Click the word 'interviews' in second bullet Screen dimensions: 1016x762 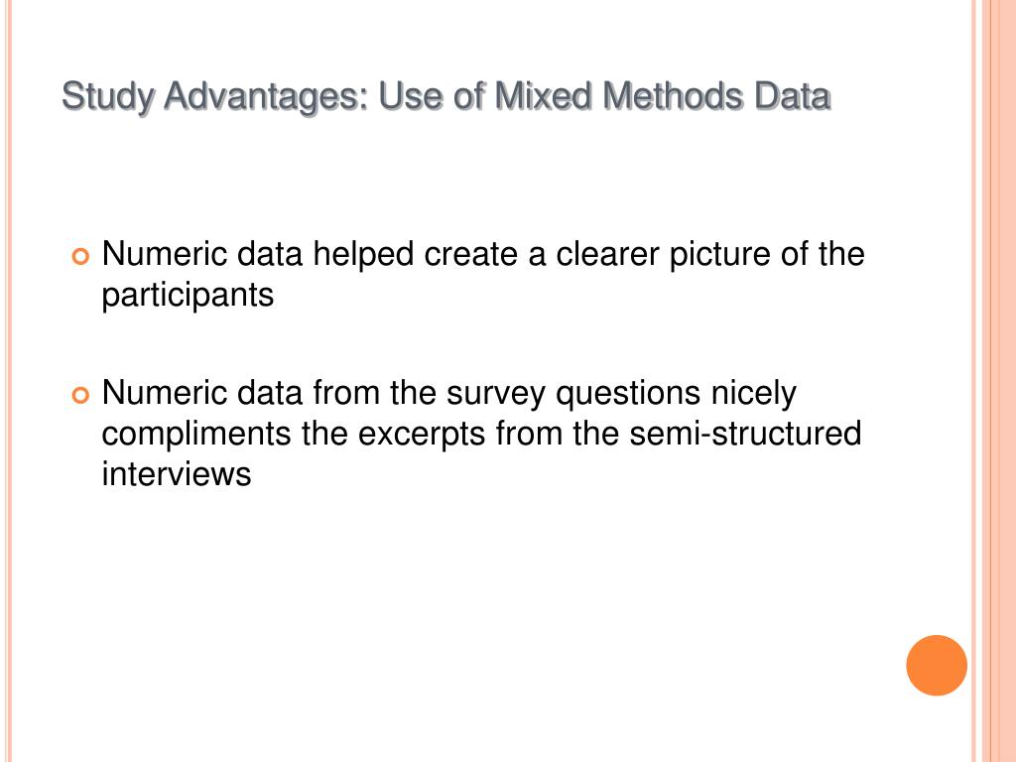pyautogui.click(x=177, y=473)
